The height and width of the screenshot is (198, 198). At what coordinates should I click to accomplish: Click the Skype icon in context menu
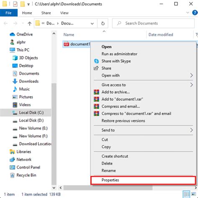[96, 61]
